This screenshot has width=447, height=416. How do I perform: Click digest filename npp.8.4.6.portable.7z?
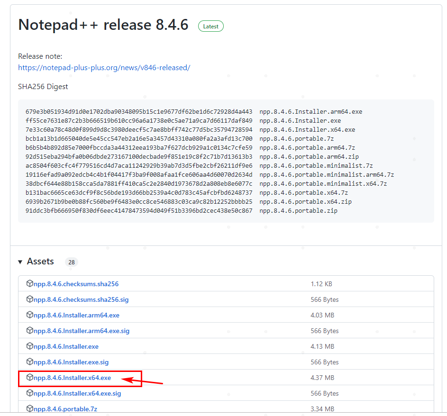click(296, 139)
